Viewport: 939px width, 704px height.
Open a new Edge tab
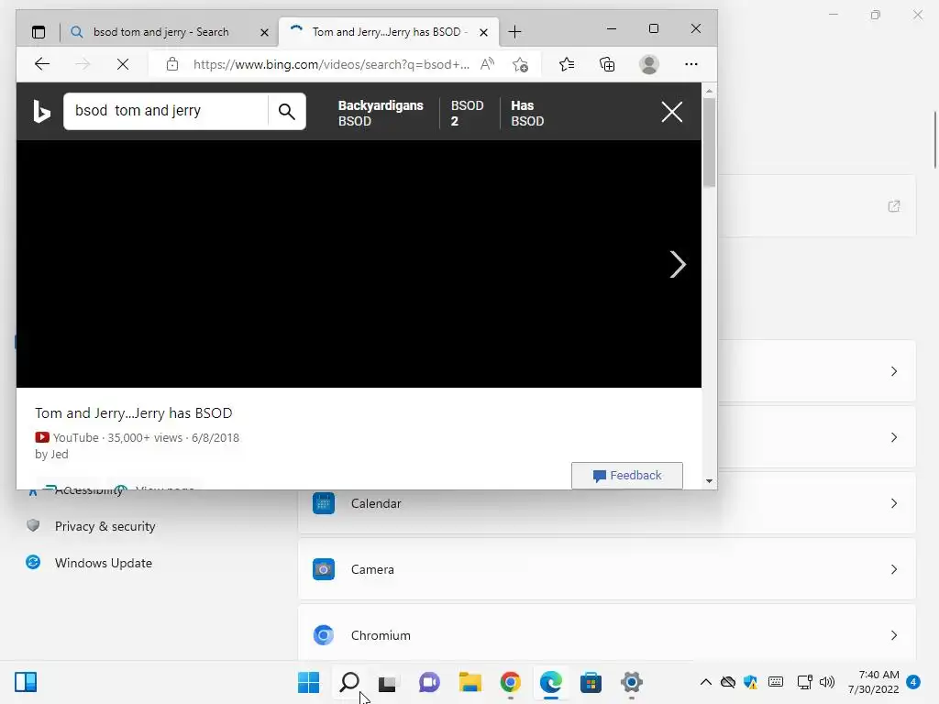514,32
